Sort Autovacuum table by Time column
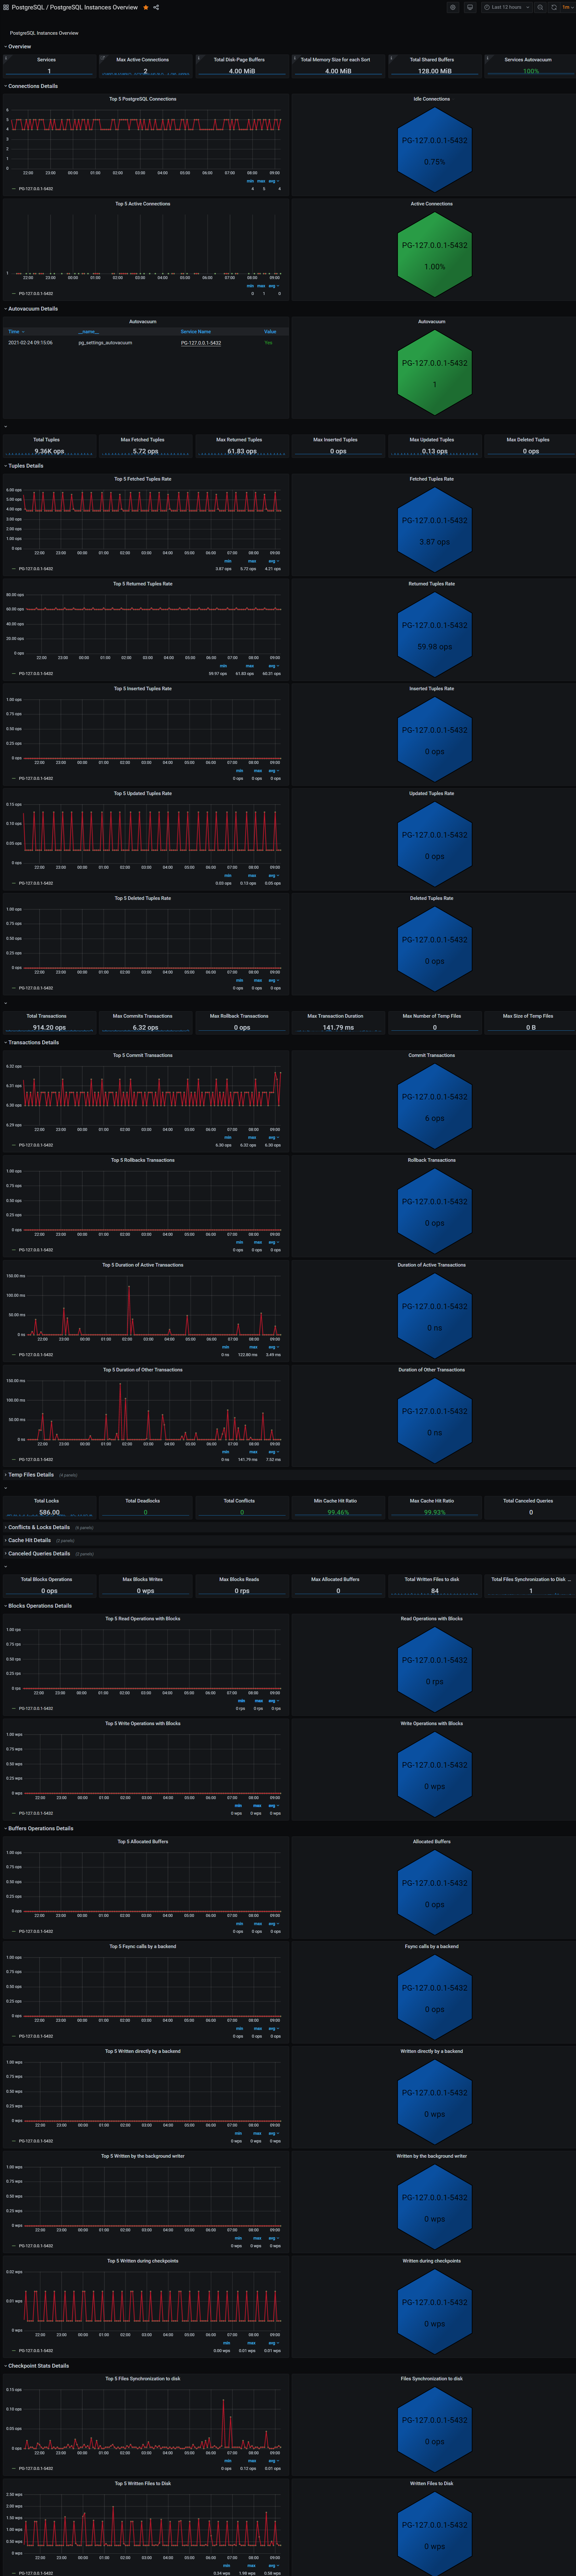The image size is (576, 2576). (14, 331)
